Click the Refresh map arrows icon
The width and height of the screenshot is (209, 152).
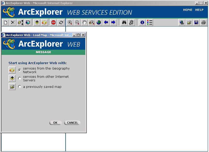61,22
